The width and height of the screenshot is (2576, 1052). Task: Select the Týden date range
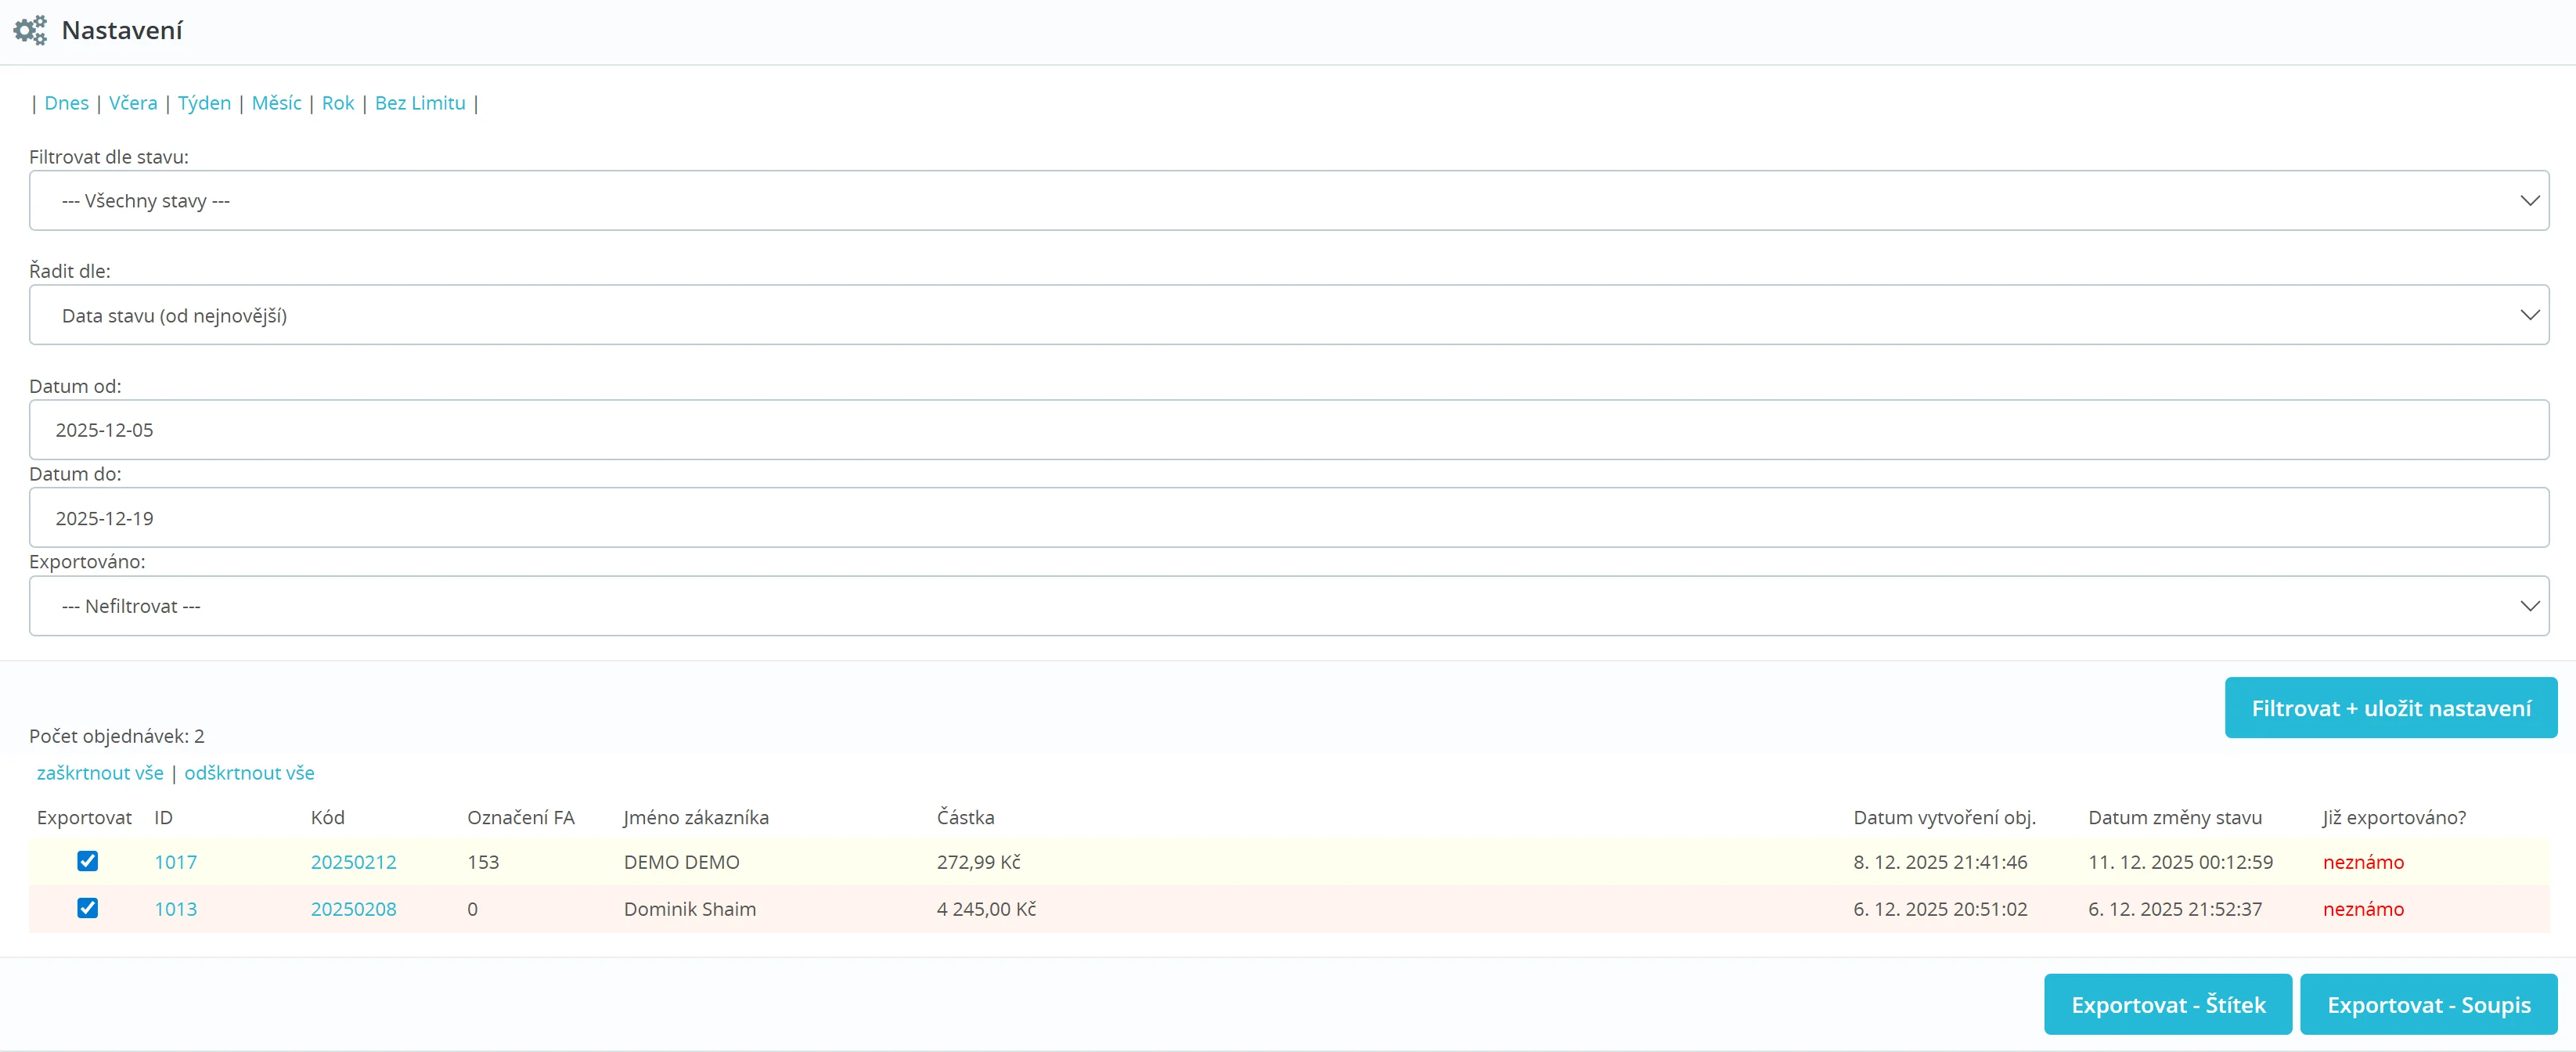[204, 103]
